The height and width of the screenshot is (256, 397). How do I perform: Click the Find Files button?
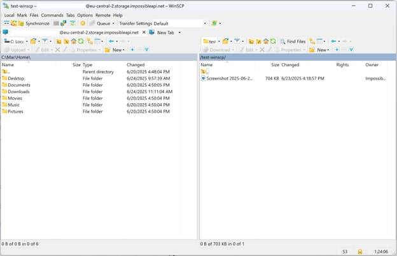pos(293,41)
